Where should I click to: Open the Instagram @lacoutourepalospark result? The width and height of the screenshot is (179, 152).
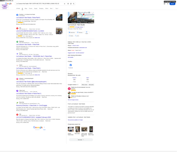[32, 82]
